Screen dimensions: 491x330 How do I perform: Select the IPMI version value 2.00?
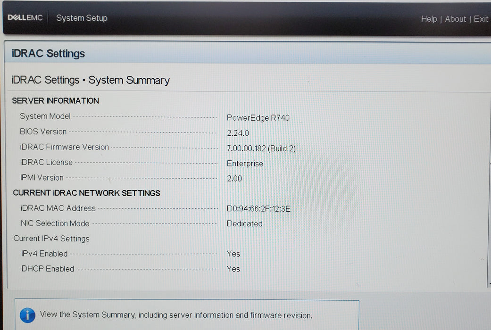click(x=234, y=179)
